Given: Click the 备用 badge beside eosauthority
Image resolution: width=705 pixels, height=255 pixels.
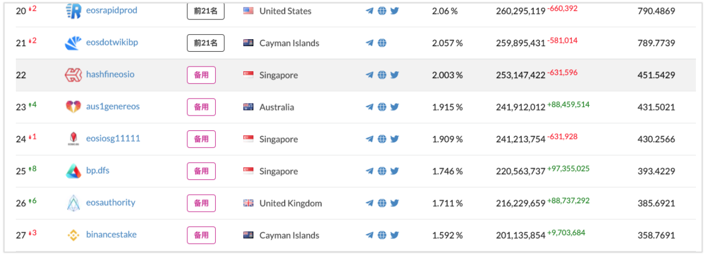Looking at the screenshot, I should click(202, 203).
